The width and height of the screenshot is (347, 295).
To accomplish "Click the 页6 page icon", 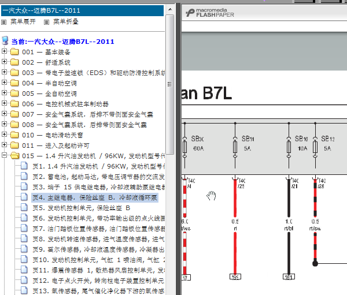I will click(x=24, y=218).
